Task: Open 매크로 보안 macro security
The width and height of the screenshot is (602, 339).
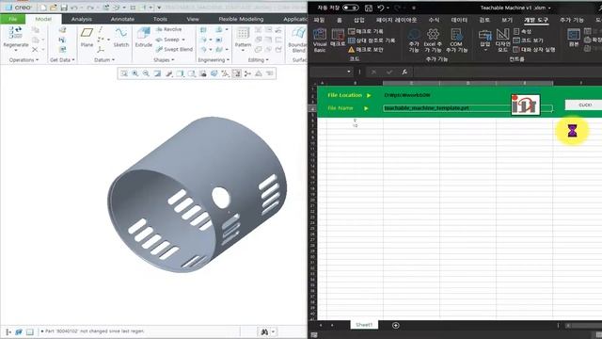Action: click(x=366, y=50)
